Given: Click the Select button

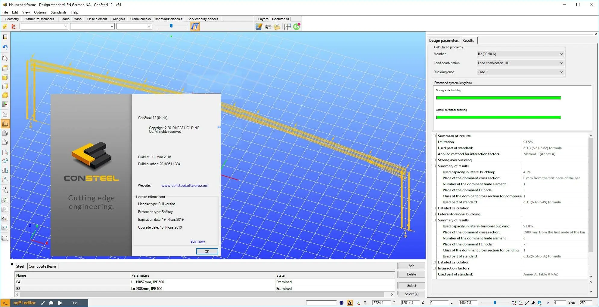Looking at the screenshot, I should (x=411, y=286).
